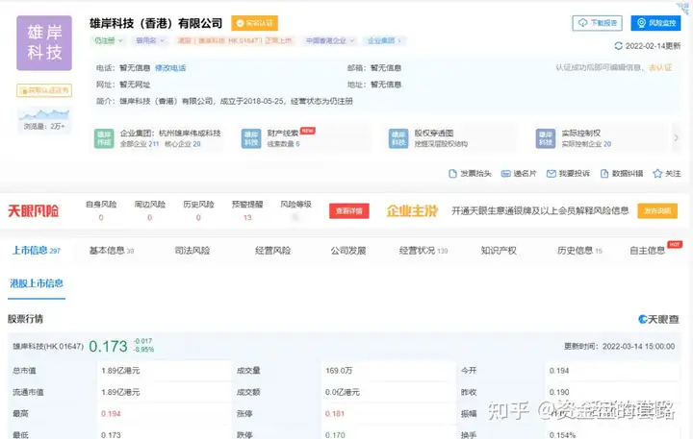The image size is (693, 439).
Task: Switch to 经营状况 tab
Action: tap(423, 251)
